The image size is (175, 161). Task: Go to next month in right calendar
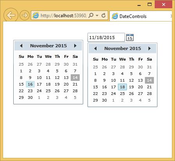pyautogui.click(x=150, y=48)
